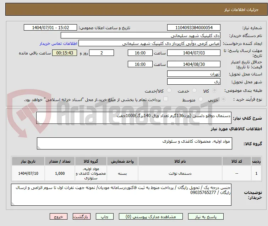
Task: Click the پاسخ به نیاز button
Action: pyautogui.click(x=206, y=217)
